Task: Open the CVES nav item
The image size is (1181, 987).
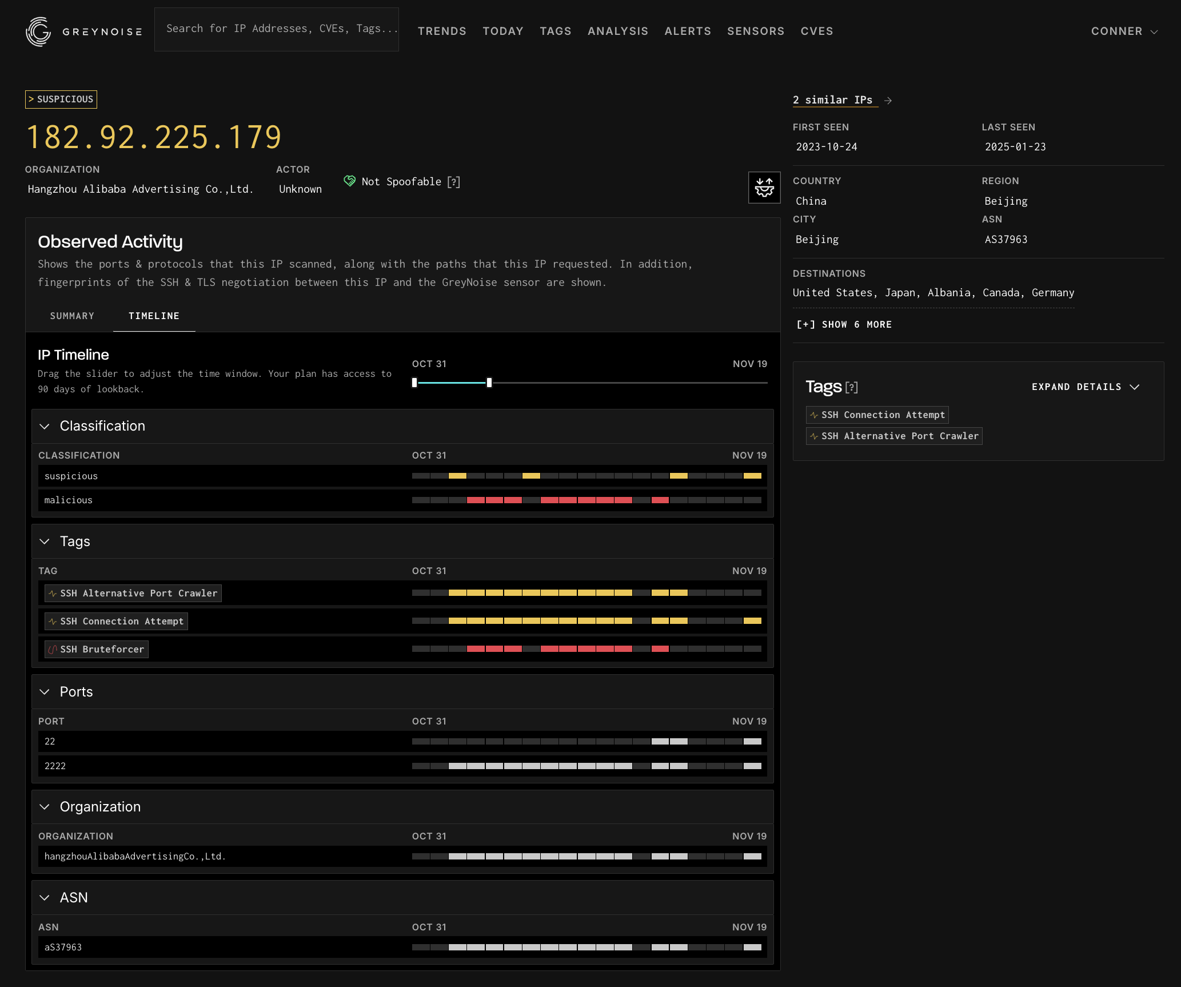Action: click(x=817, y=31)
